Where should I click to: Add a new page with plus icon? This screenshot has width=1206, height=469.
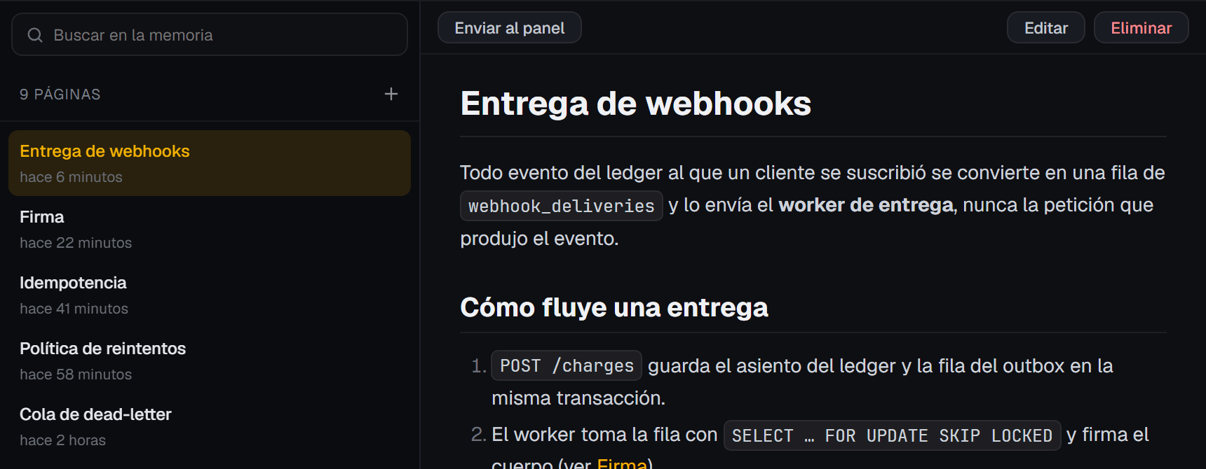(391, 94)
